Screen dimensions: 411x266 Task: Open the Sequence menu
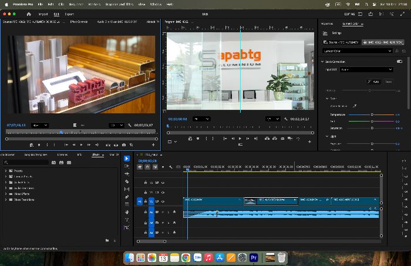tap(76, 5)
